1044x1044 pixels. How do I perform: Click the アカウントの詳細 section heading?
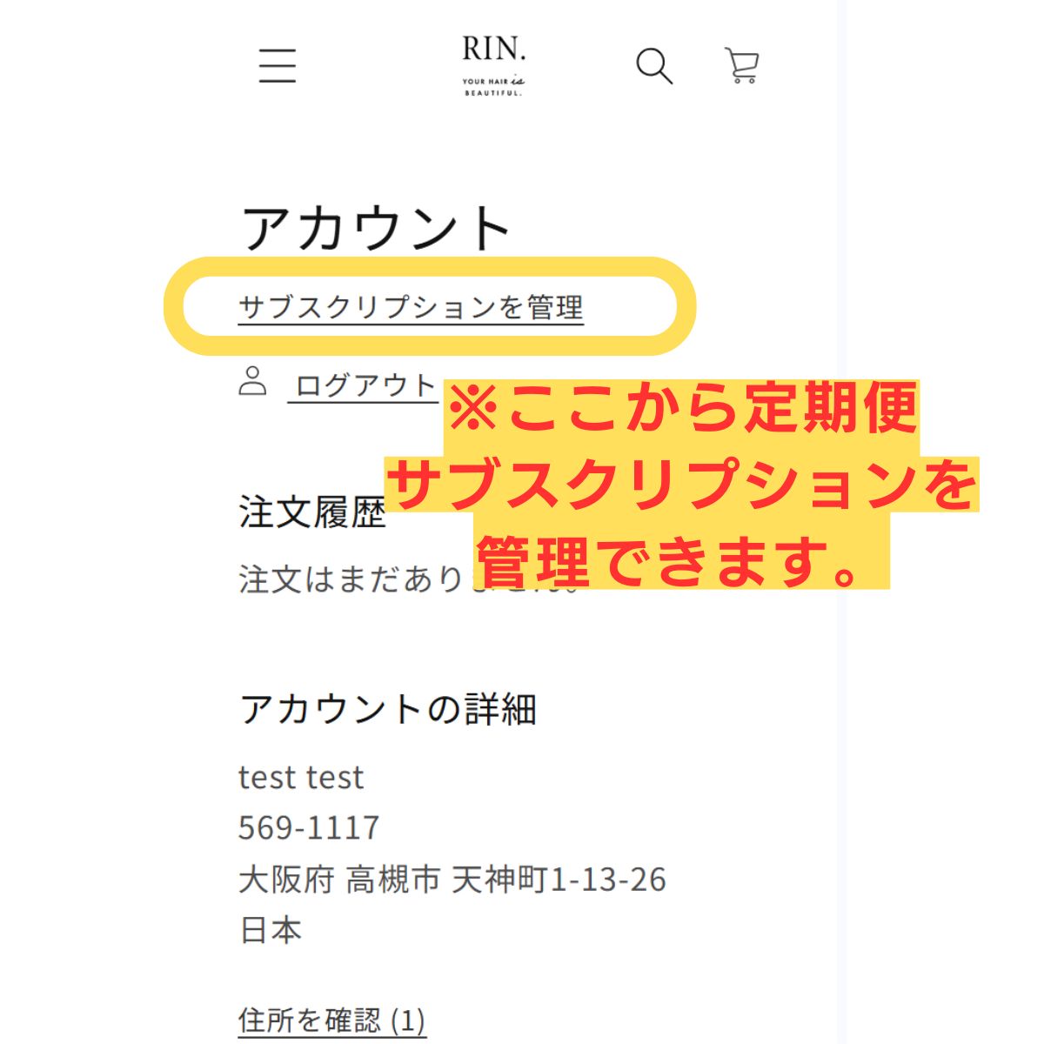[x=388, y=709]
